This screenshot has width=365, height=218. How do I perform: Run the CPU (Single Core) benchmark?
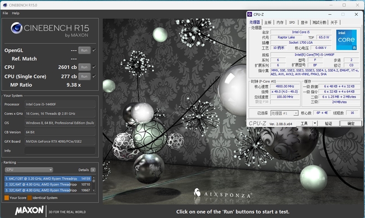(84, 76)
